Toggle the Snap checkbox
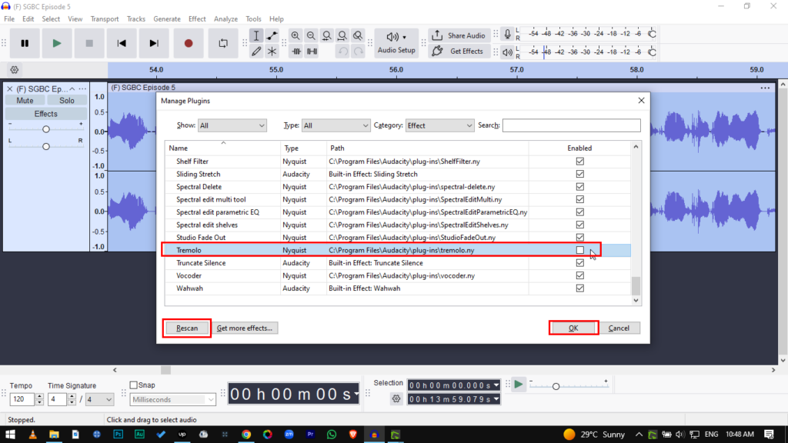Screen dimensions: 788x443 134,385
